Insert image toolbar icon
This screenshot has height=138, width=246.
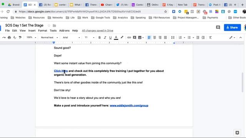point(140,38)
